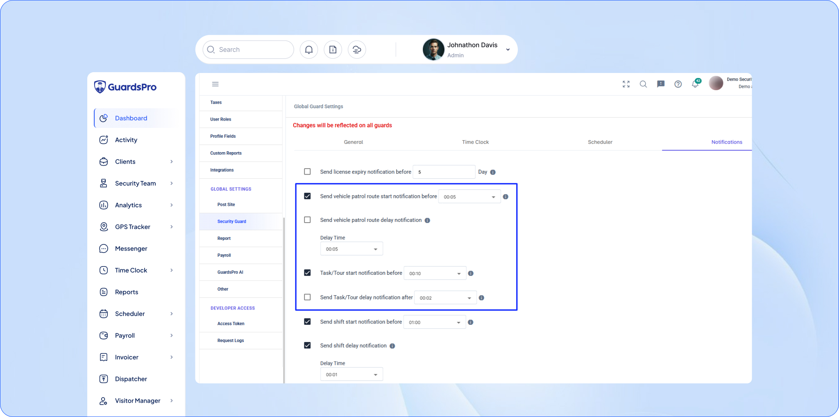Expand the Security Team sidebar submenu
The image size is (839, 417).
[x=172, y=183]
